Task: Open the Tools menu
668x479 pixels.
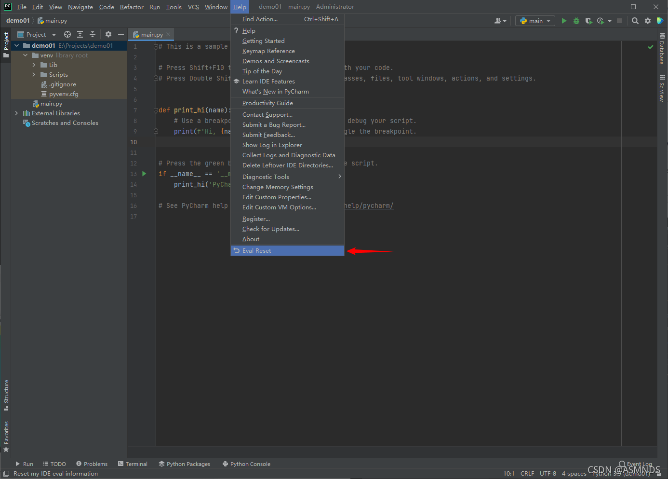Action: 174,7
